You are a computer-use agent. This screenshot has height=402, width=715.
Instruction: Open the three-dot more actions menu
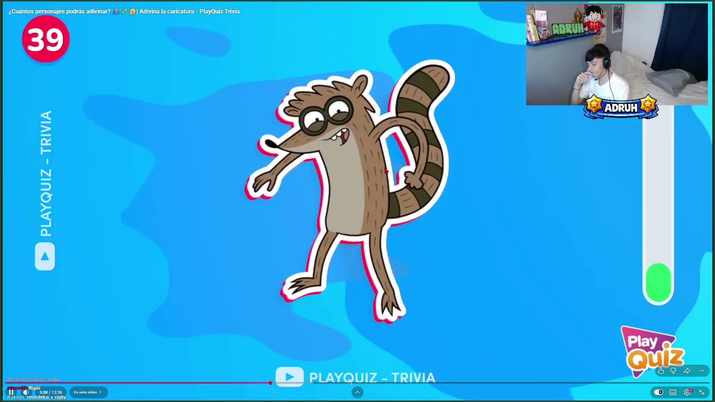tap(702, 371)
